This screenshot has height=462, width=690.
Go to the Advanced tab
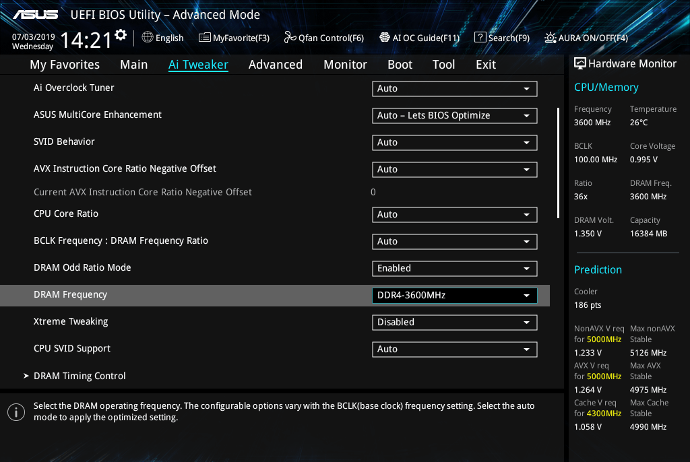point(276,65)
